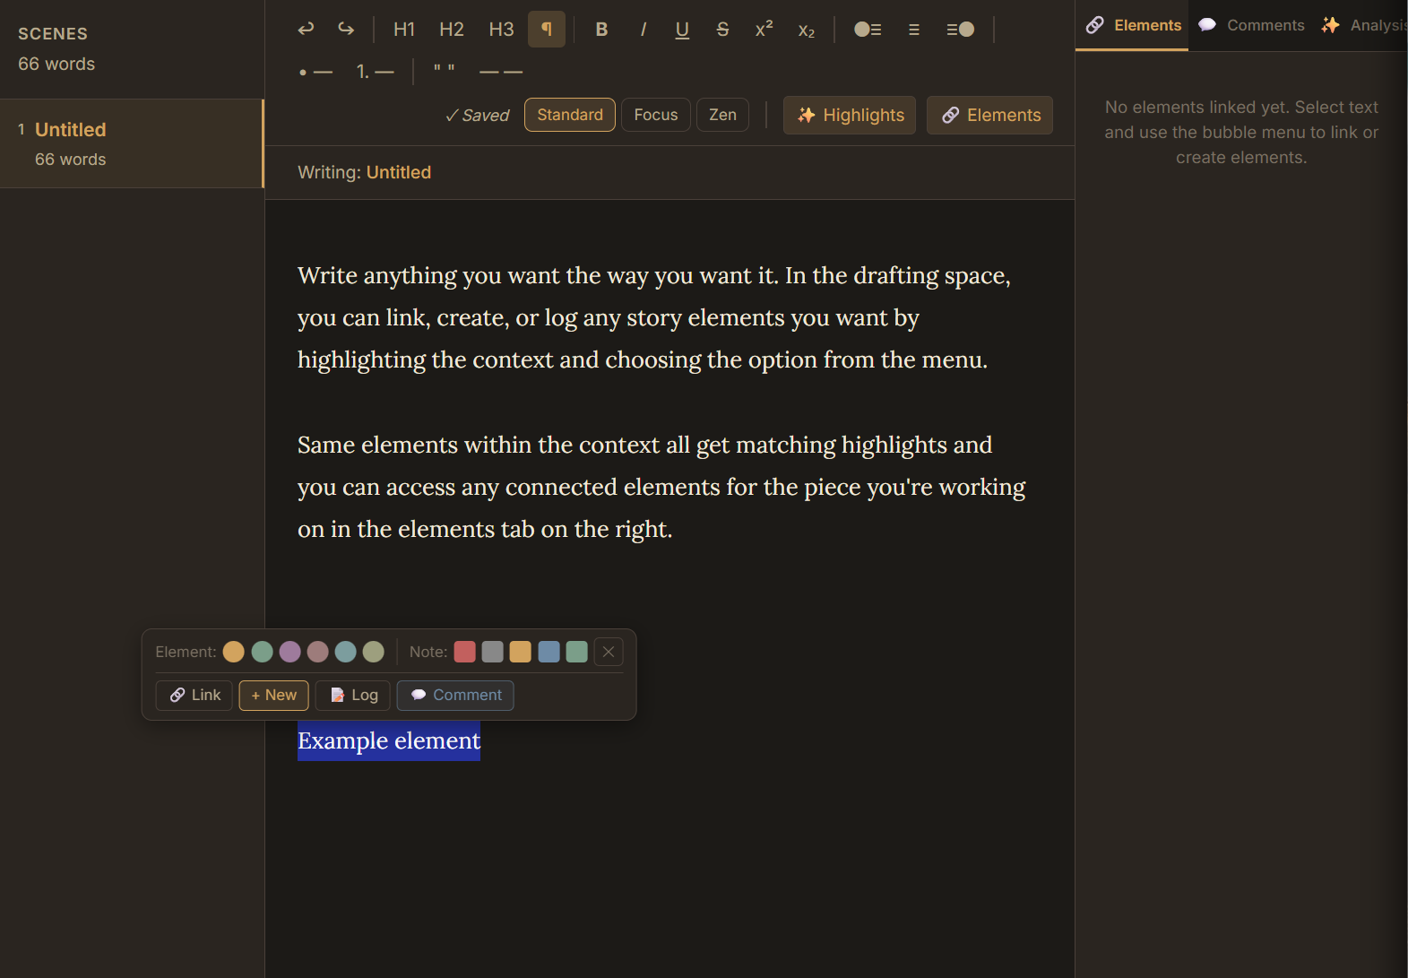Viewport: 1408px width, 978px height.
Task: Pick the yellow Note color square
Action: click(x=521, y=652)
